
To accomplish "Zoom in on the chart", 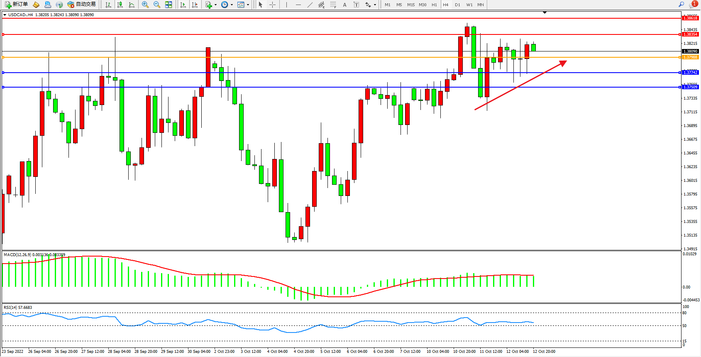I will 145,5.
